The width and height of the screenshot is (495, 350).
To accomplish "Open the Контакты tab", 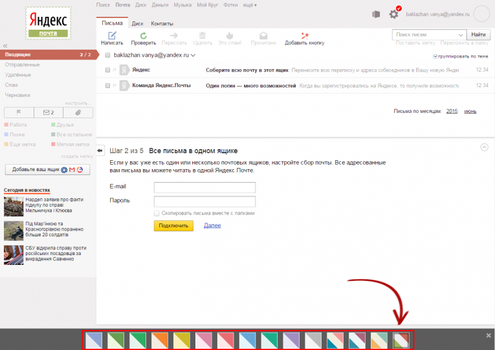I will pyautogui.click(x=162, y=24).
